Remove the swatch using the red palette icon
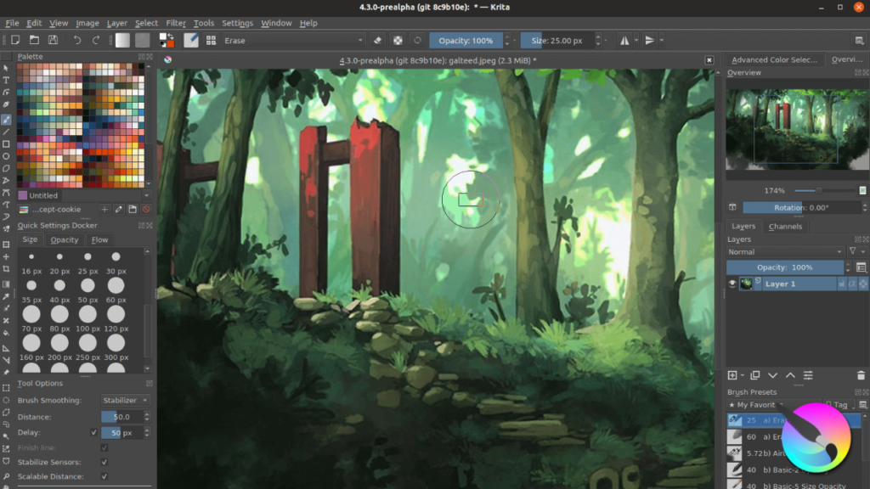The image size is (870, 489). pyautogui.click(x=146, y=210)
